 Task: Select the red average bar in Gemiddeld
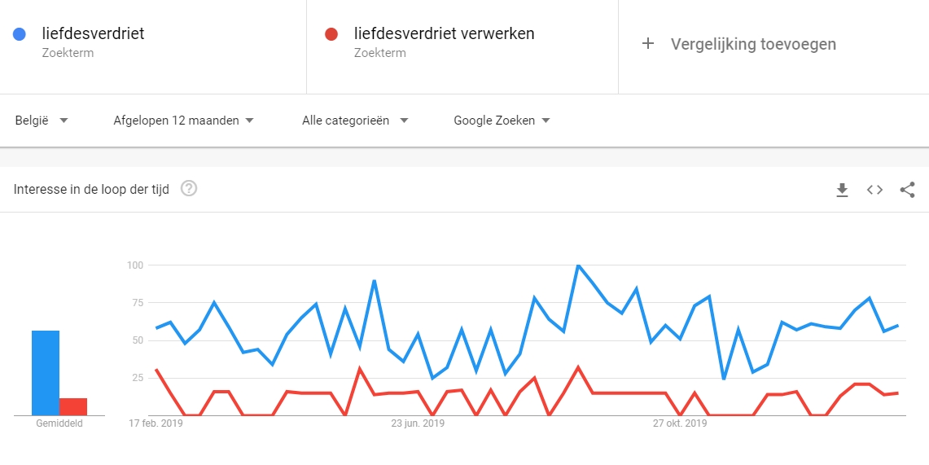point(73,407)
